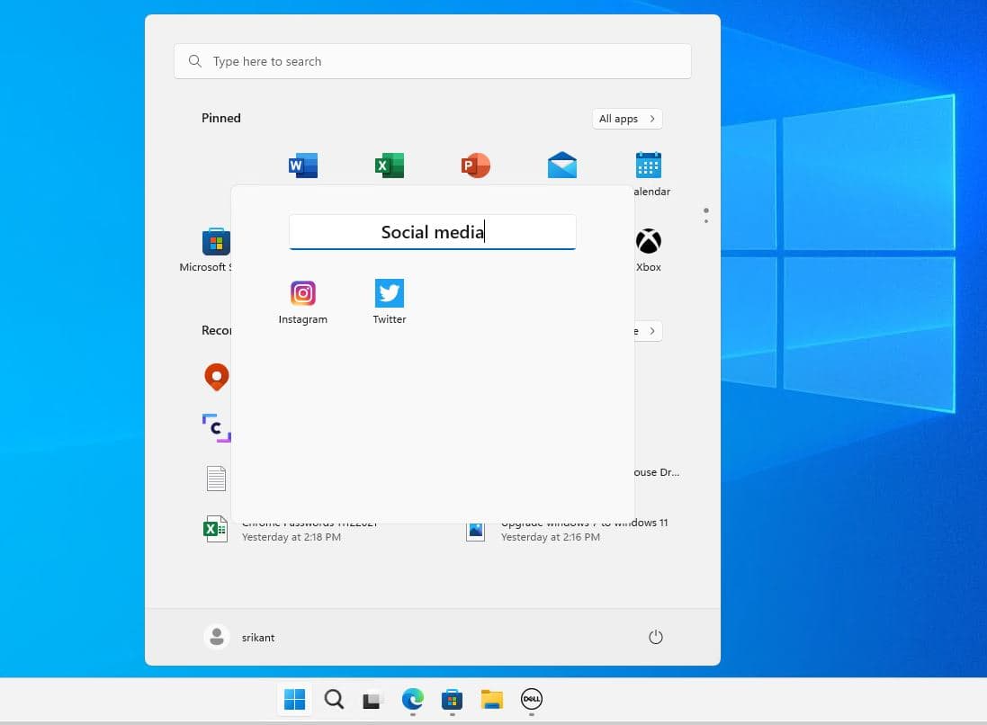
Task: Open the Instagram app in folder
Action: coord(303,294)
